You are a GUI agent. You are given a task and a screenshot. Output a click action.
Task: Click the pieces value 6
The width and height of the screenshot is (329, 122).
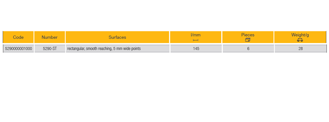click(248, 49)
